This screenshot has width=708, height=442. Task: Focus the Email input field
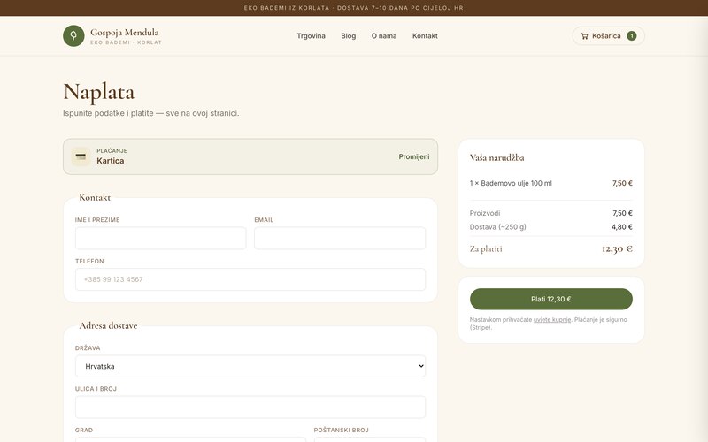340,238
